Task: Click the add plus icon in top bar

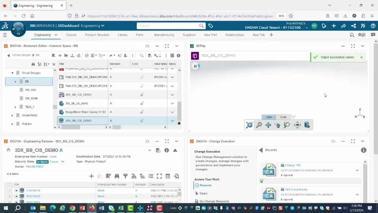Action: (x=334, y=26)
